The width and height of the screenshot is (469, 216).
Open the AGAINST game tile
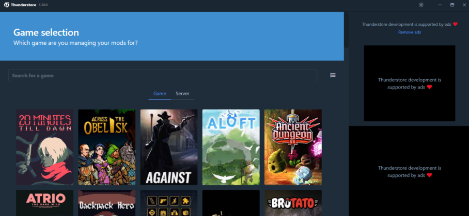168,147
